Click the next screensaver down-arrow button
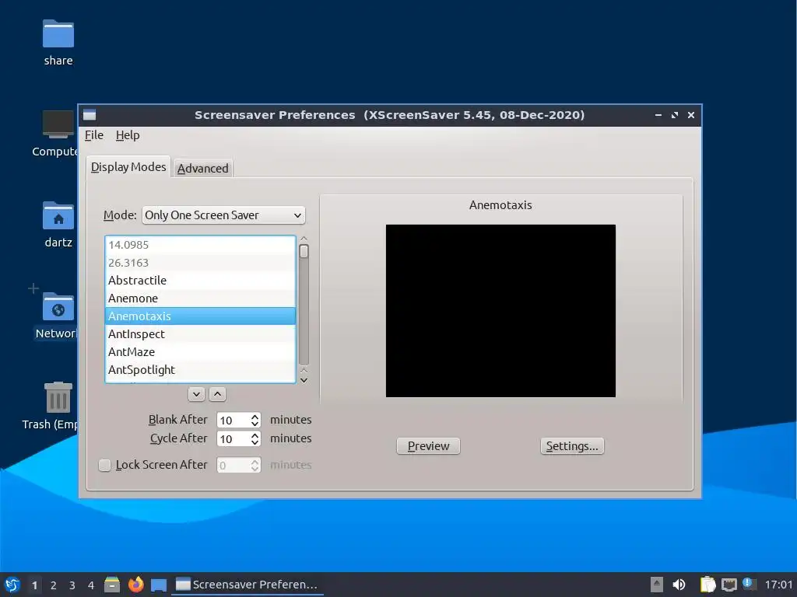The width and height of the screenshot is (797, 597). click(196, 394)
